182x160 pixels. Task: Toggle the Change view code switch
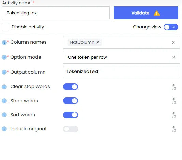(171, 27)
